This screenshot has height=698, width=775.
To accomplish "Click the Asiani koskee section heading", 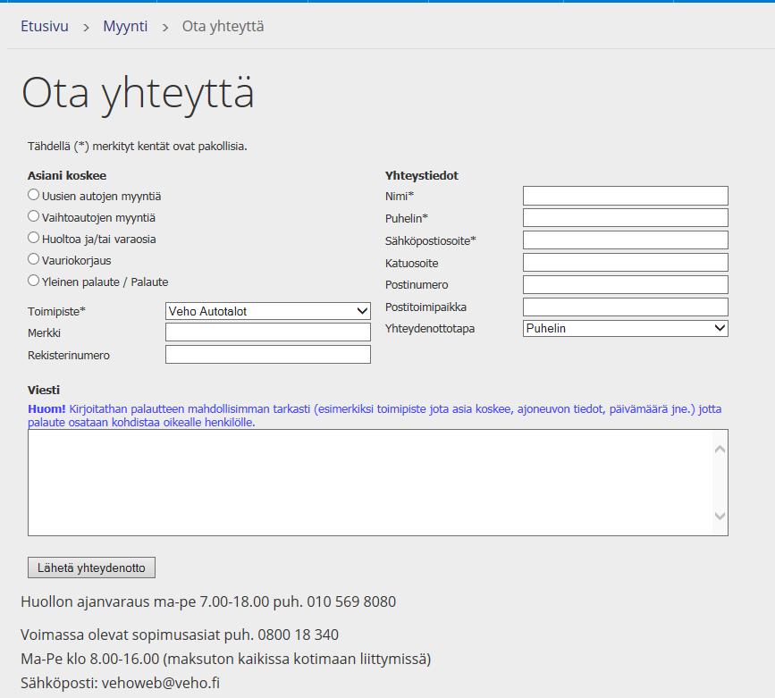I will [67, 175].
